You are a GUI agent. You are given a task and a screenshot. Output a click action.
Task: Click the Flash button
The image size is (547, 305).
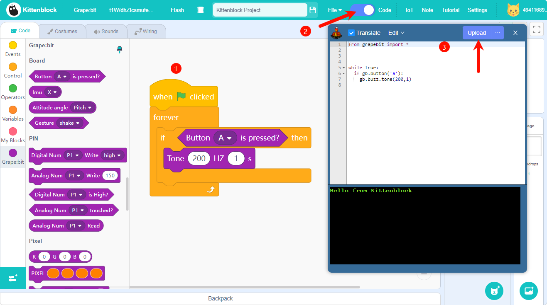point(177,10)
